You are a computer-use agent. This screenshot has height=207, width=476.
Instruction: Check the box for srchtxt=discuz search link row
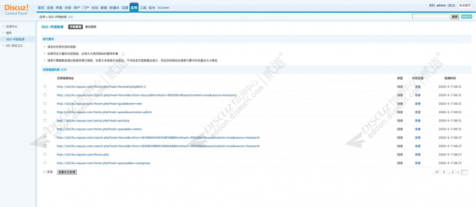tap(45, 95)
